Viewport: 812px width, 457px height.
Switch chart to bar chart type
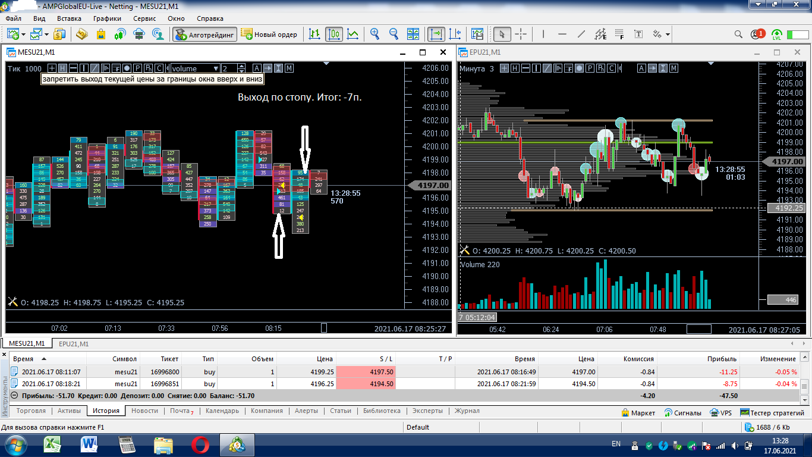pyautogui.click(x=315, y=34)
